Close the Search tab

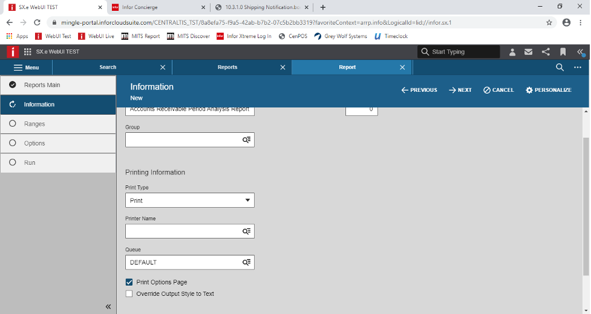[x=163, y=67]
